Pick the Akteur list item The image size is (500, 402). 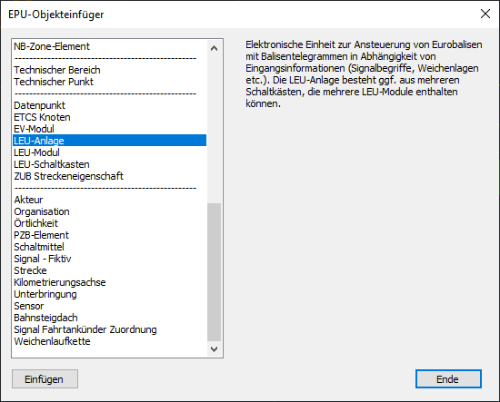tap(110, 200)
